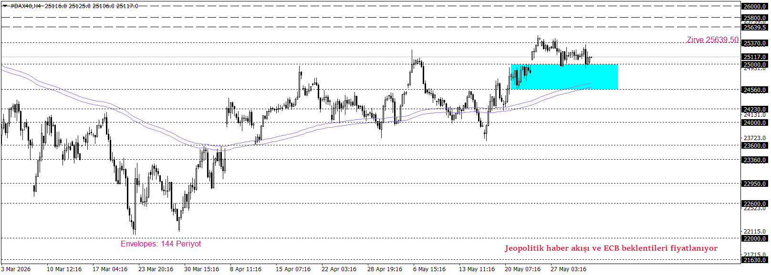Click the 22950.0 price level label
This screenshot has width=771, height=275.
(x=755, y=183)
